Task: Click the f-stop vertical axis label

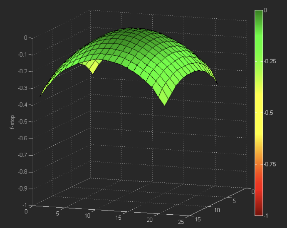Action: click(x=12, y=122)
